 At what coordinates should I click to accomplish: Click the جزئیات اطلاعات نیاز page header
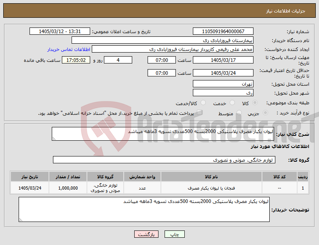[x=285, y=11]
